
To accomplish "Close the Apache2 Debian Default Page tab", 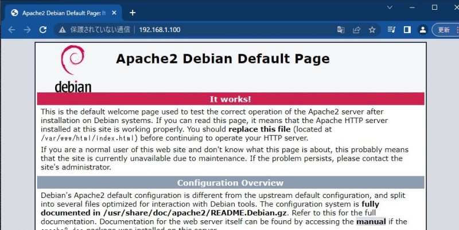I will 114,13.
